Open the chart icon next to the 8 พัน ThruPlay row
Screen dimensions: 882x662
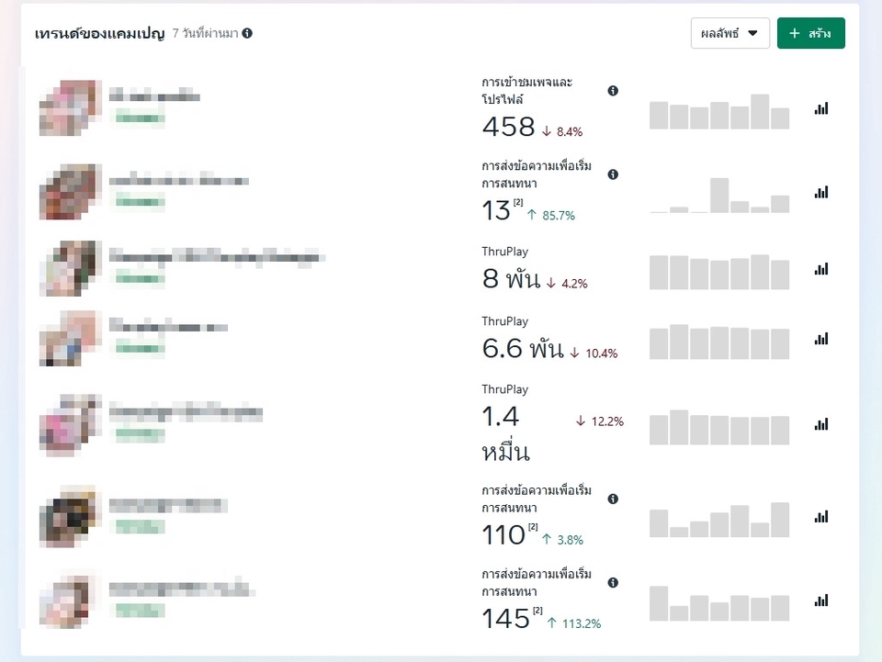pyautogui.click(x=820, y=269)
